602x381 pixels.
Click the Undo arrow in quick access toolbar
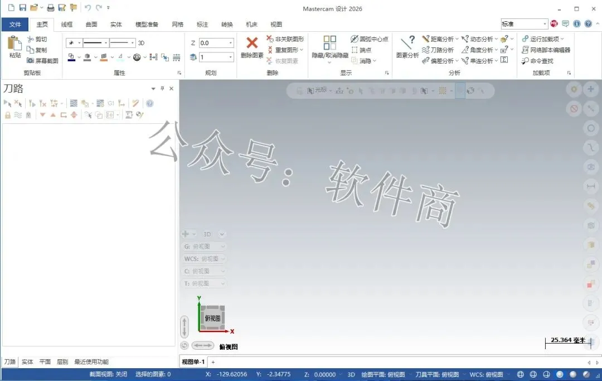(x=88, y=8)
